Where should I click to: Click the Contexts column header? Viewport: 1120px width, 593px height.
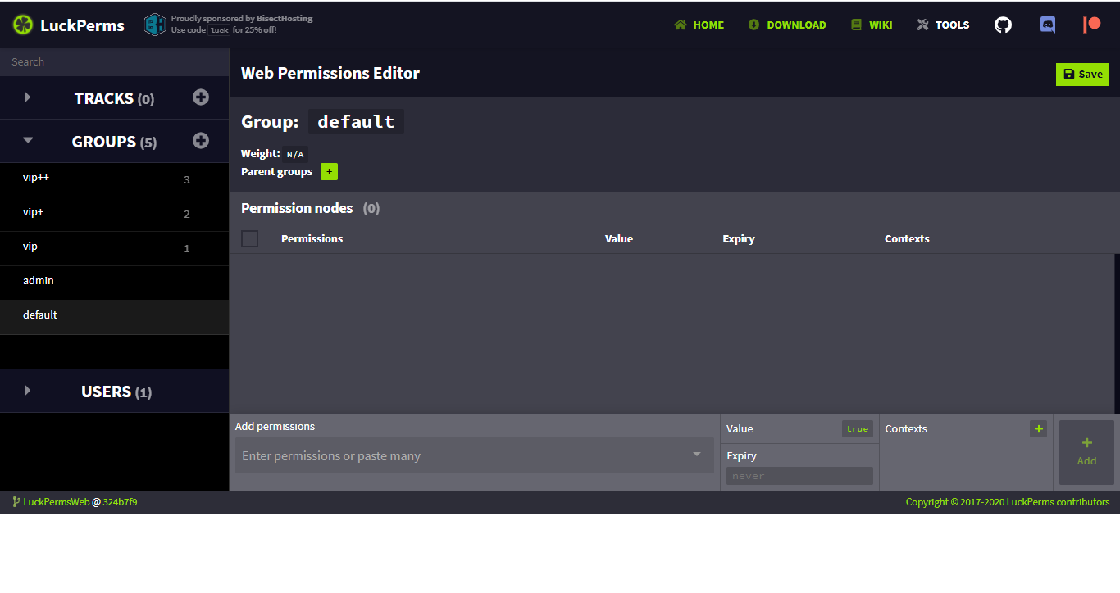click(x=907, y=239)
